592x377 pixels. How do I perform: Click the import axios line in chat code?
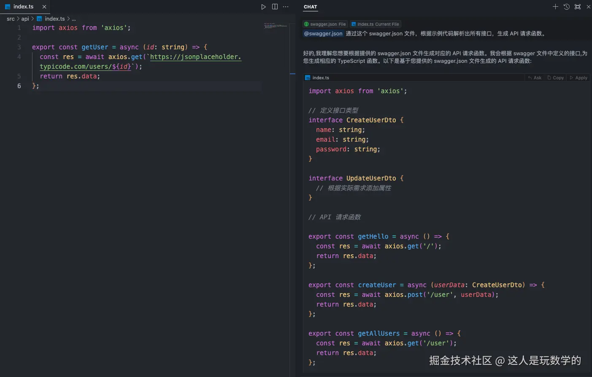(358, 91)
